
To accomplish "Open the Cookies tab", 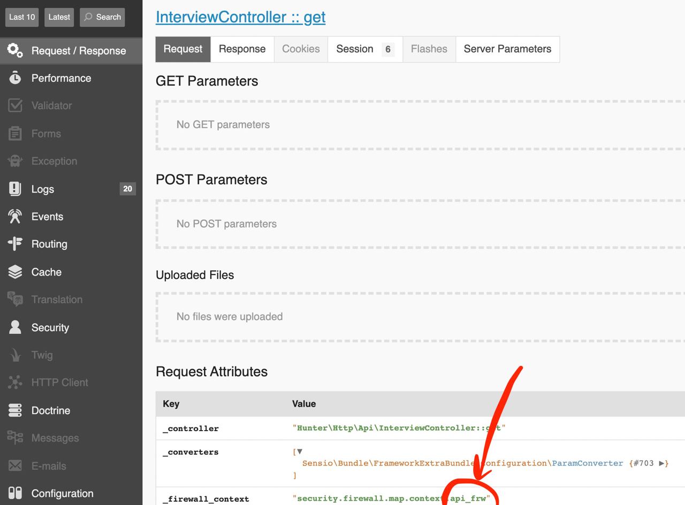I will pyautogui.click(x=301, y=49).
